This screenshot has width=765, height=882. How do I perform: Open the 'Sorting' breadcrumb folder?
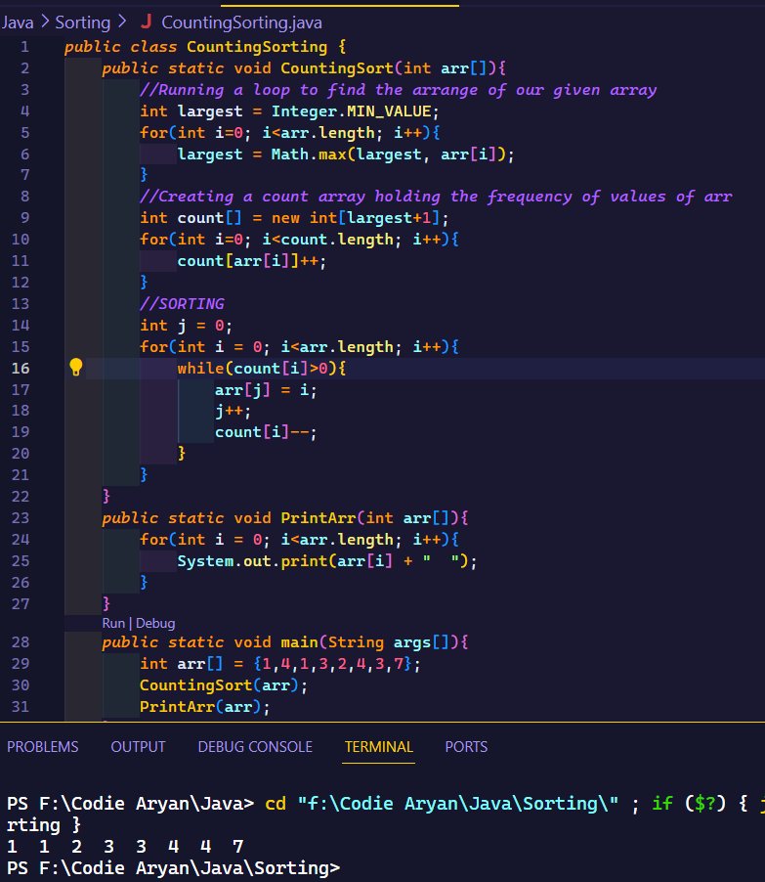click(x=83, y=22)
